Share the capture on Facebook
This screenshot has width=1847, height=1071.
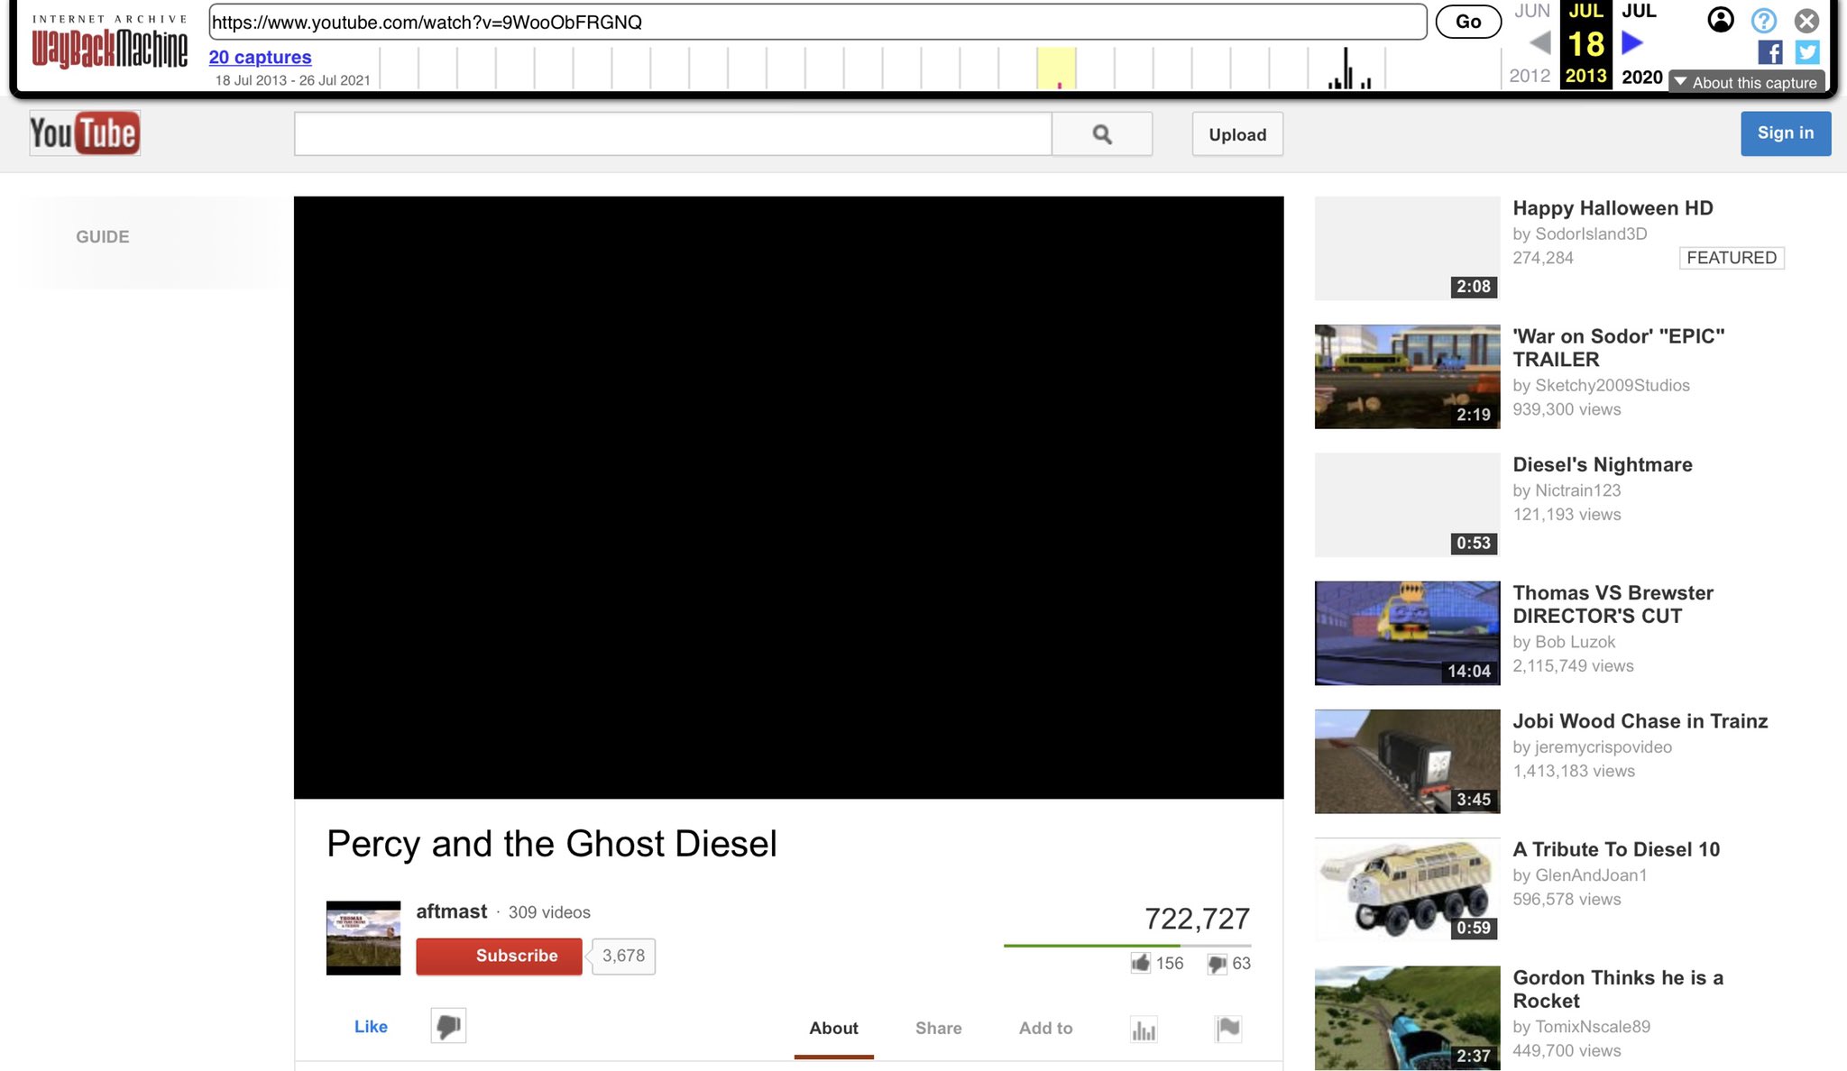coord(1770,52)
